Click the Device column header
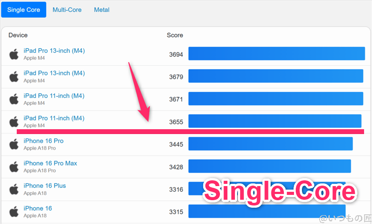This screenshot has height=224, width=372. point(18,35)
